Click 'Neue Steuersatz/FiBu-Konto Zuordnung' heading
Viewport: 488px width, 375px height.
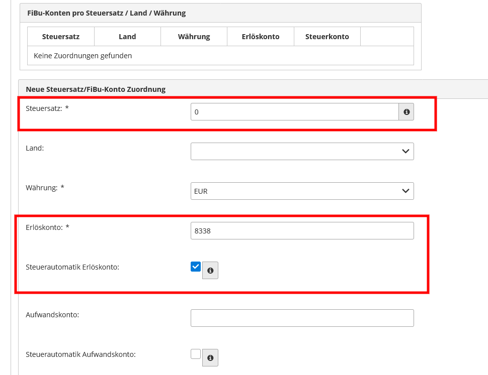coord(96,89)
